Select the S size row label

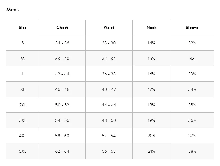click(23, 43)
